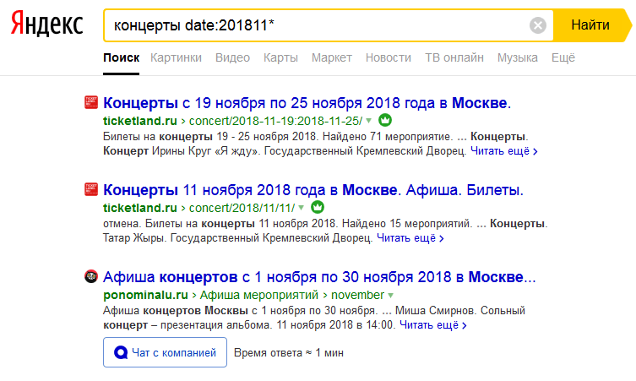
Task: Open the Афиша концертов ponominalu result title
Action: (x=319, y=277)
